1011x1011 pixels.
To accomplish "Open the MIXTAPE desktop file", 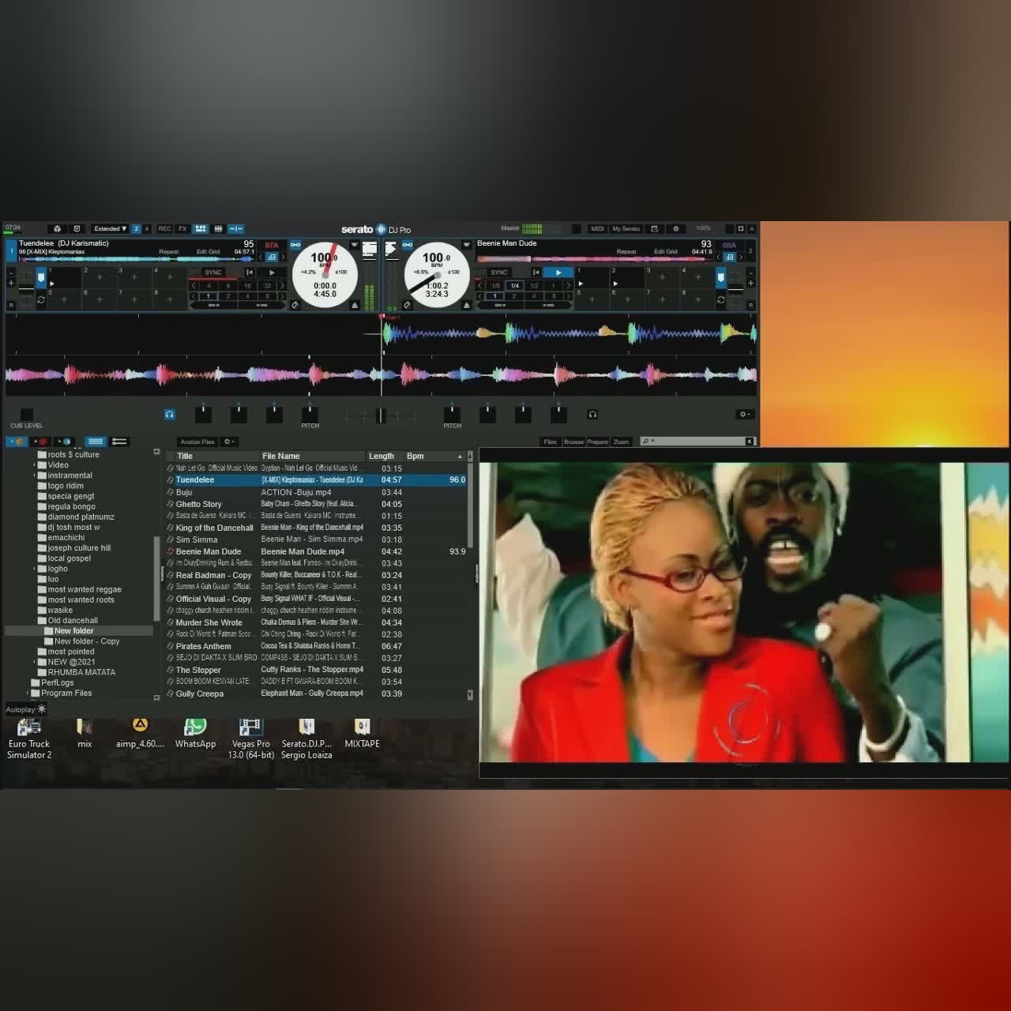I will pos(362,733).
